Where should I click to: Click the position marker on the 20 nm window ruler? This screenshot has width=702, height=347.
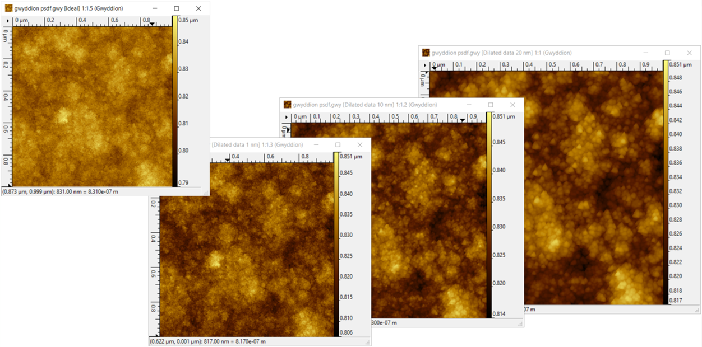pyautogui.click(x=434, y=68)
